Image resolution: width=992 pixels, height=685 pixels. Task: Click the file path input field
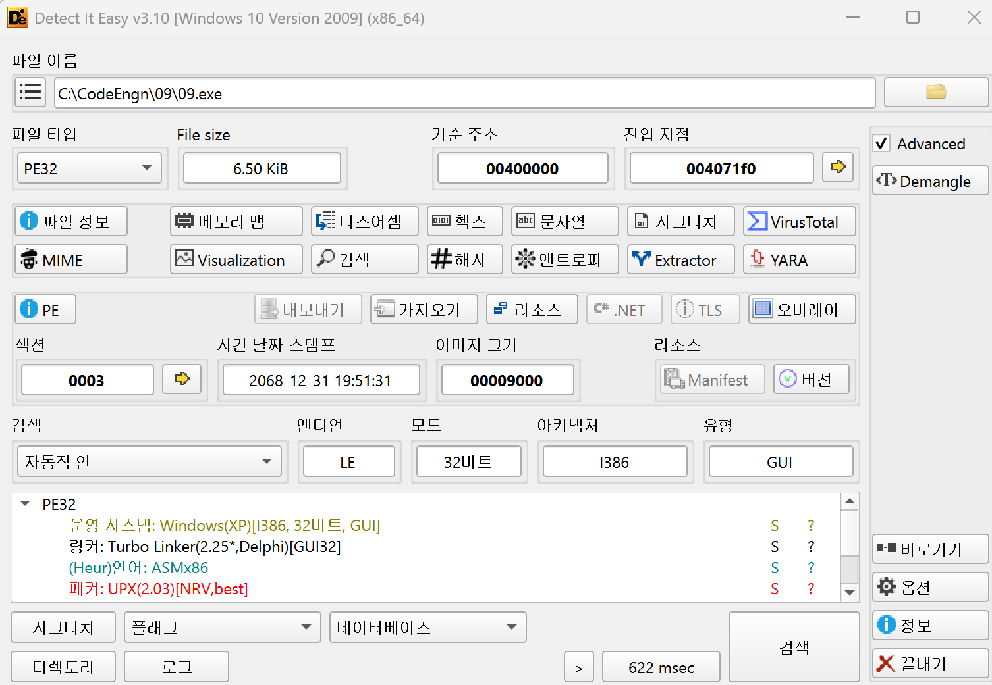[465, 93]
